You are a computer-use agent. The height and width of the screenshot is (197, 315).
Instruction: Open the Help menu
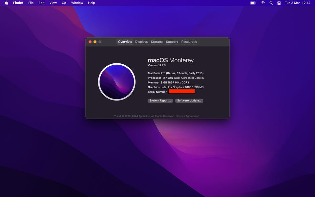tap(92, 3)
